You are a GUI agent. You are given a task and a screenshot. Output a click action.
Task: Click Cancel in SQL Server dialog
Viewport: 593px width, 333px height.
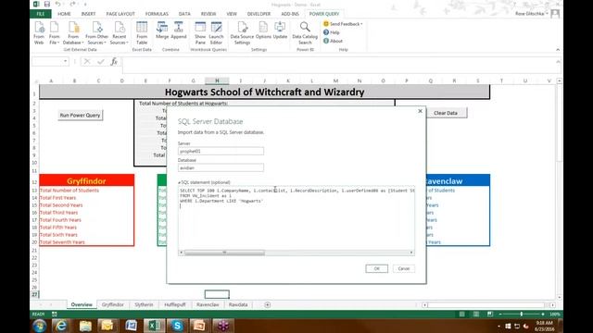[404, 268]
